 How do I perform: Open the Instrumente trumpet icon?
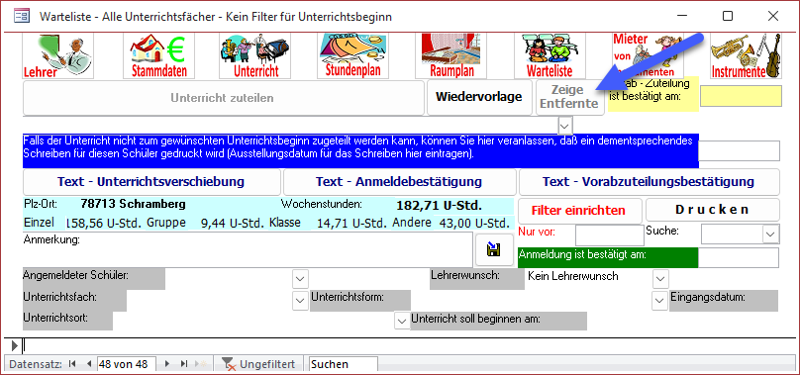pos(746,55)
